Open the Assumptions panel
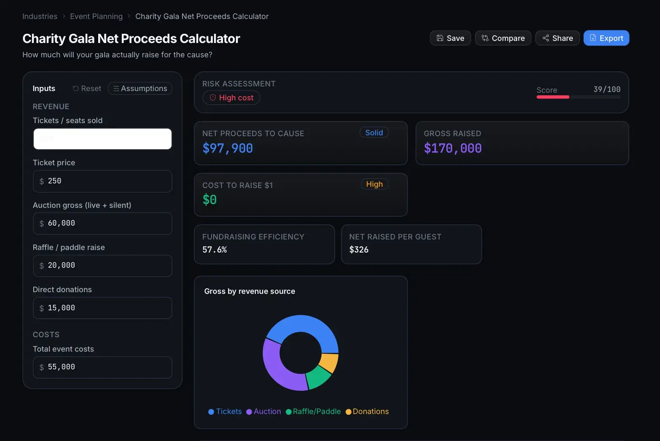This screenshot has height=441, width=660. click(140, 89)
